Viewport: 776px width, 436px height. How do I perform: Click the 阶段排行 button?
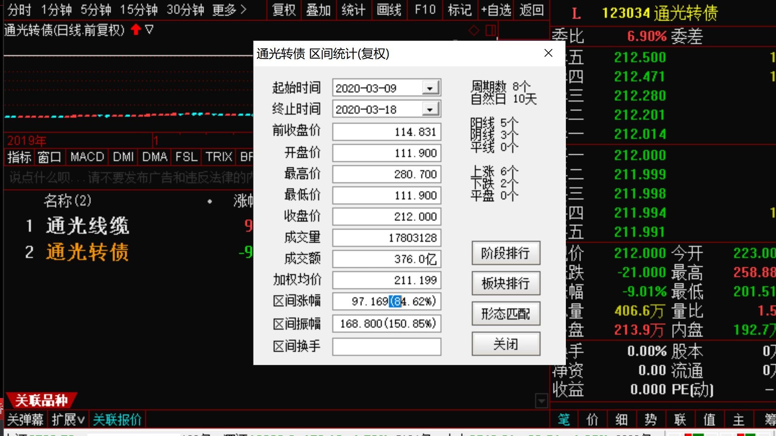506,253
